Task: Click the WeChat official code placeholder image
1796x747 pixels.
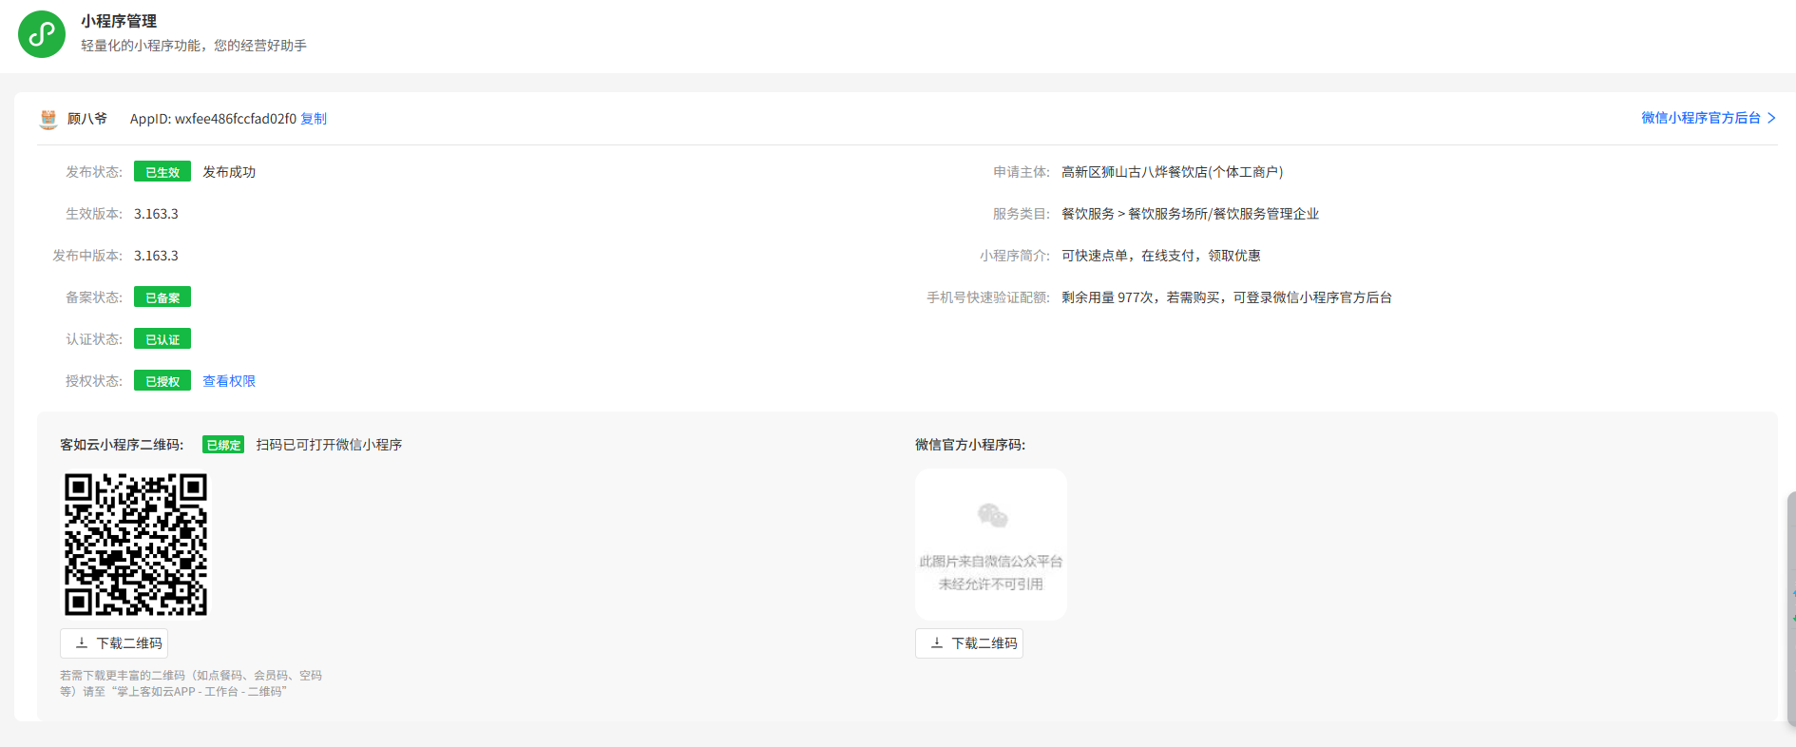Action: 991,545
